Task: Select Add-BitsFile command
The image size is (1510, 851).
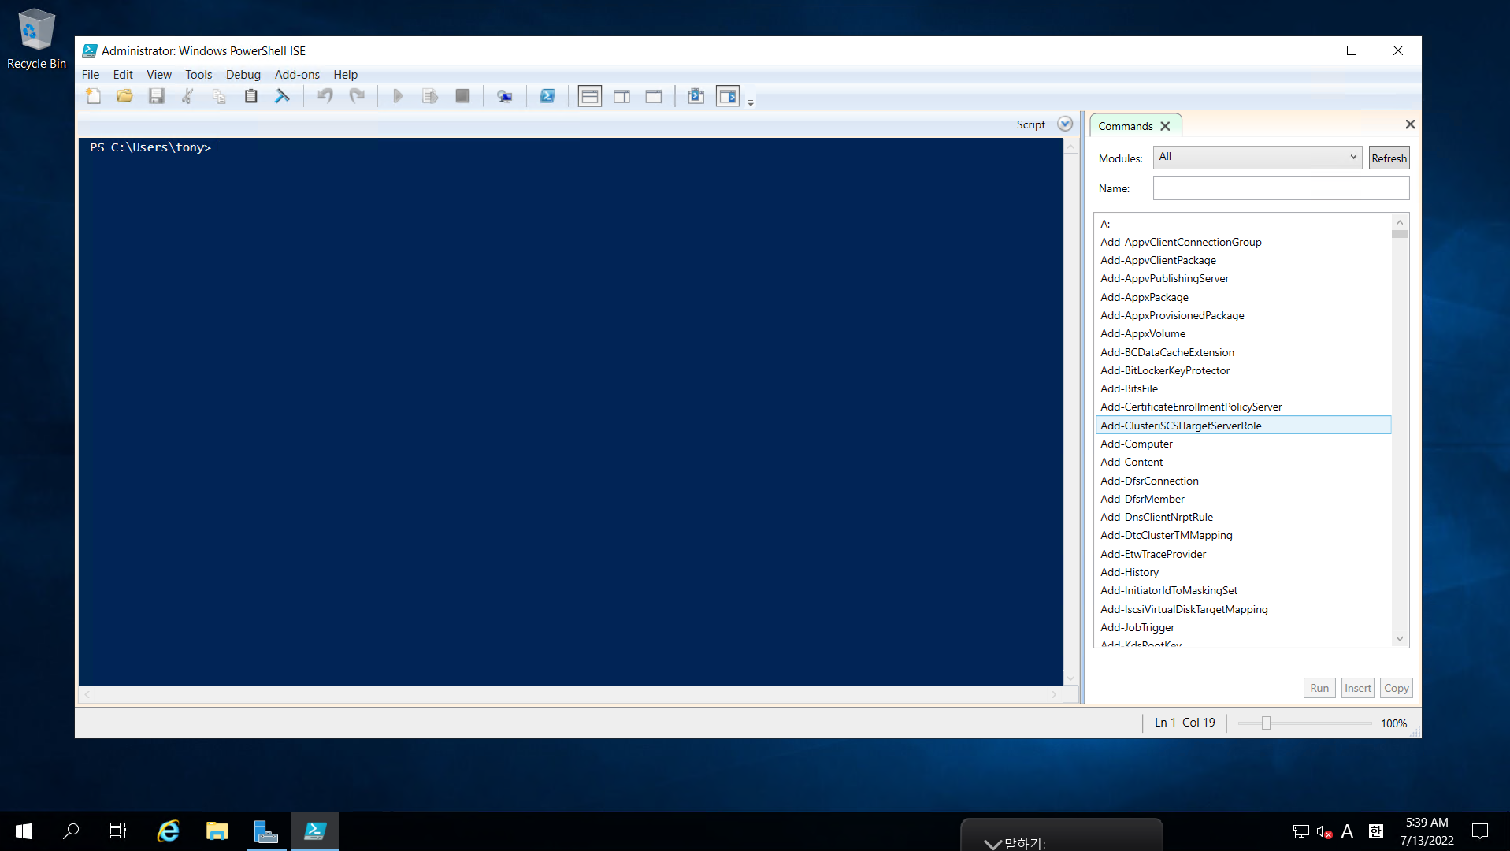Action: (1243, 388)
